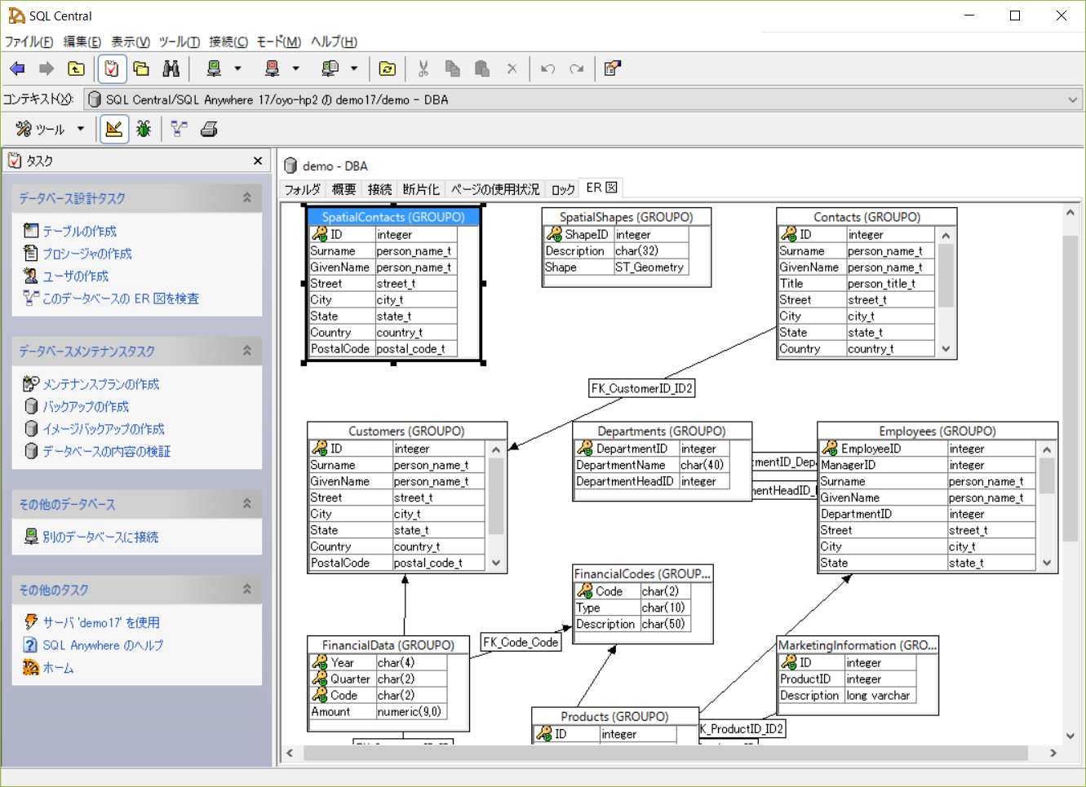Screen dimensions: 1086x787
Task: Open the Properties toolbar icon
Action: tap(613, 69)
